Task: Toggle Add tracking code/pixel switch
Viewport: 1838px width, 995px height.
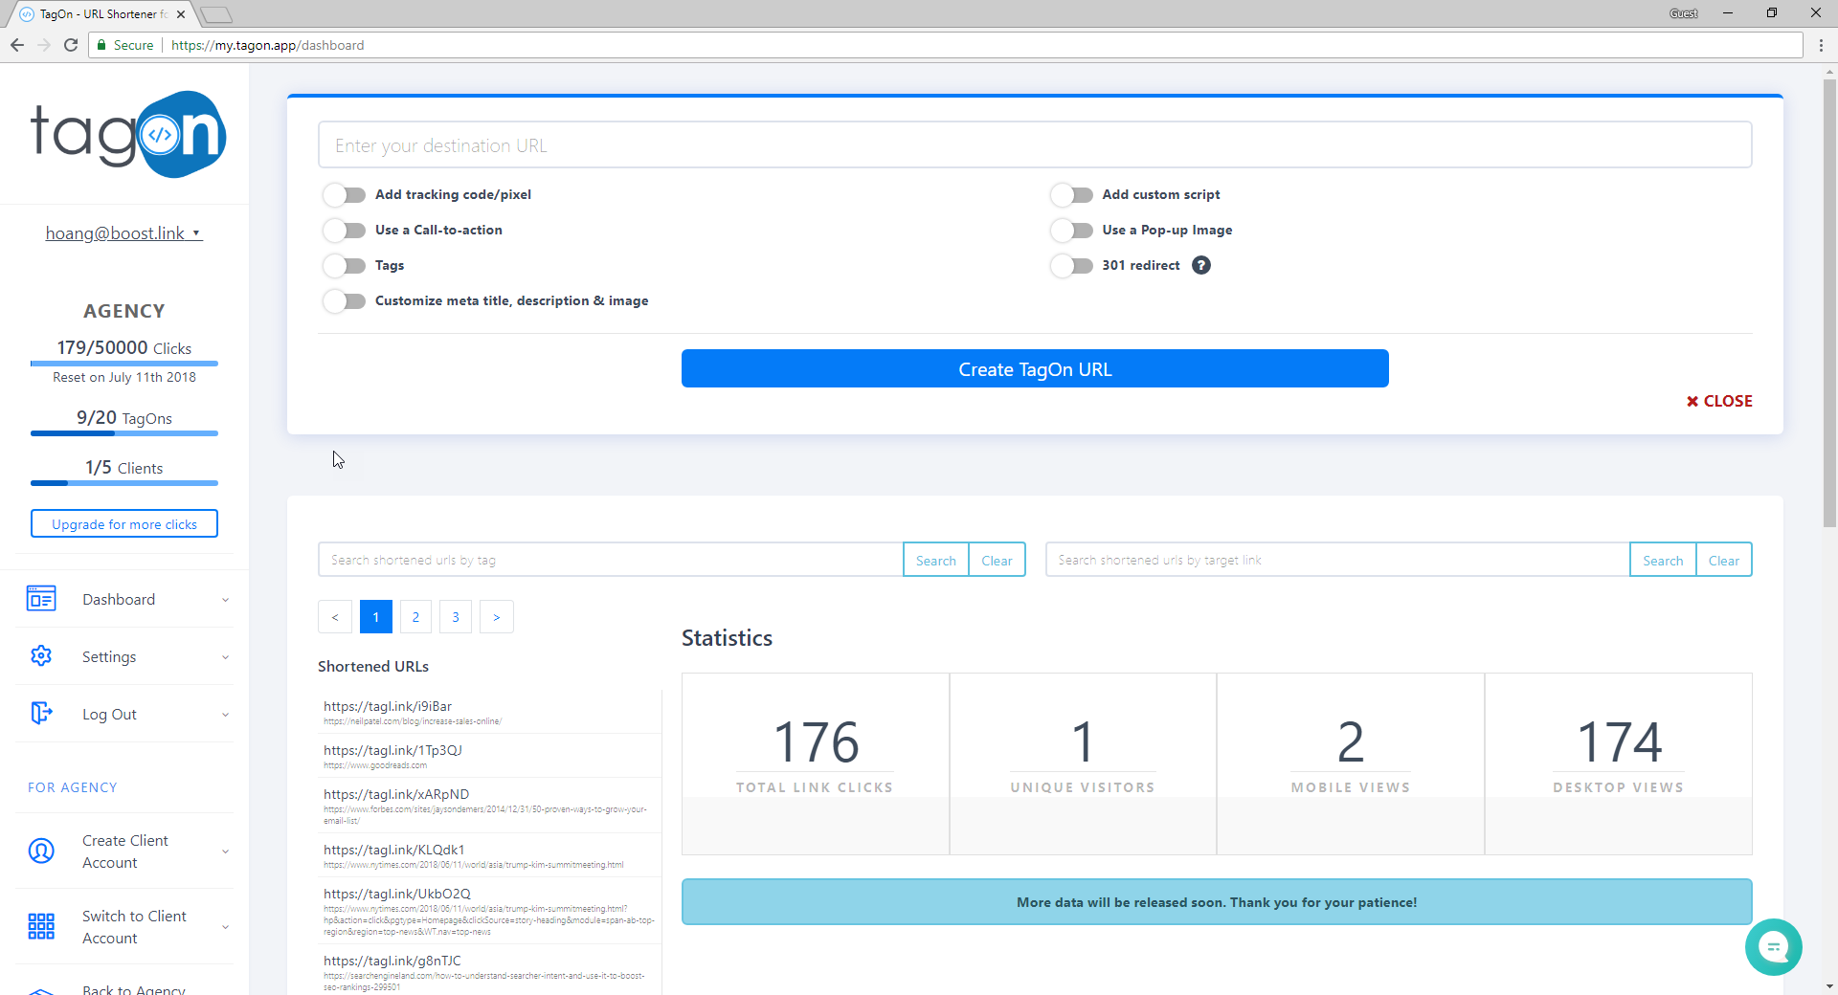Action: point(345,195)
